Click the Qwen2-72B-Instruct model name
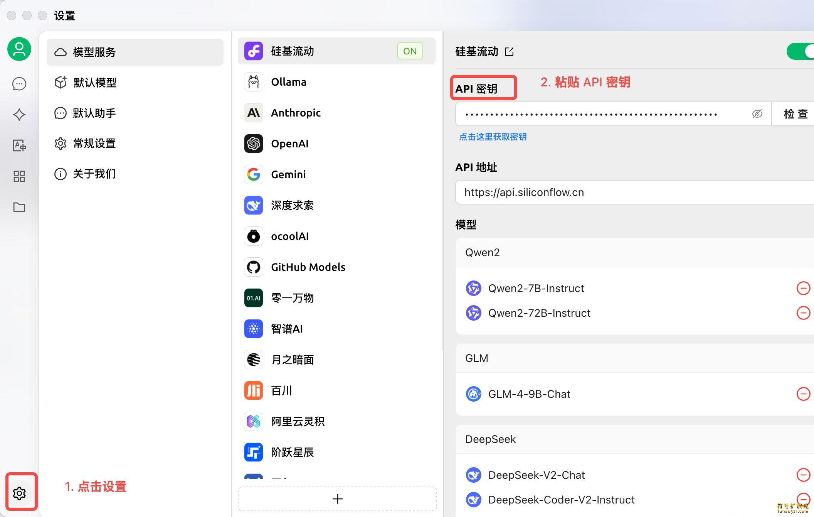 point(539,313)
